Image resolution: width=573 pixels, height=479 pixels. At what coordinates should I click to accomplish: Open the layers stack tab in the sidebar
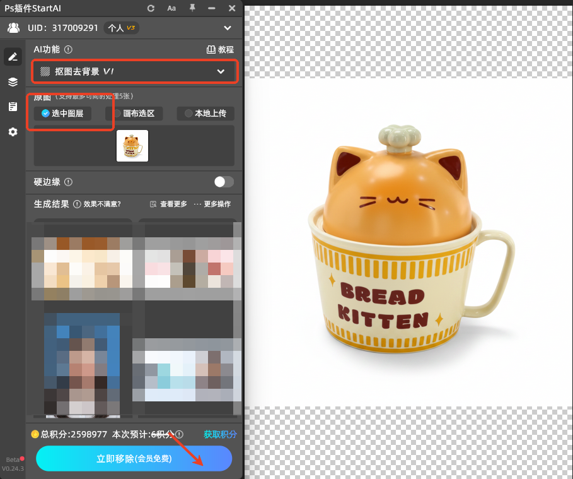tap(13, 81)
